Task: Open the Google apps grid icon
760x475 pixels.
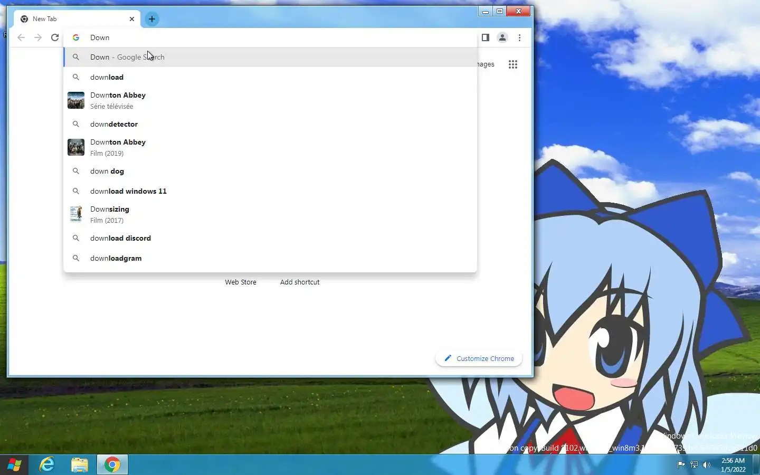Action: pos(513,64)
